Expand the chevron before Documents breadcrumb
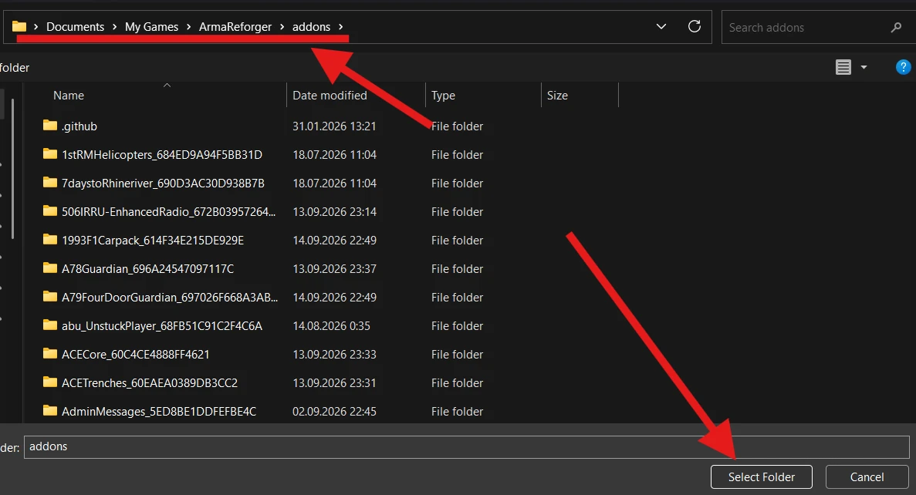 tap(36, 27)
